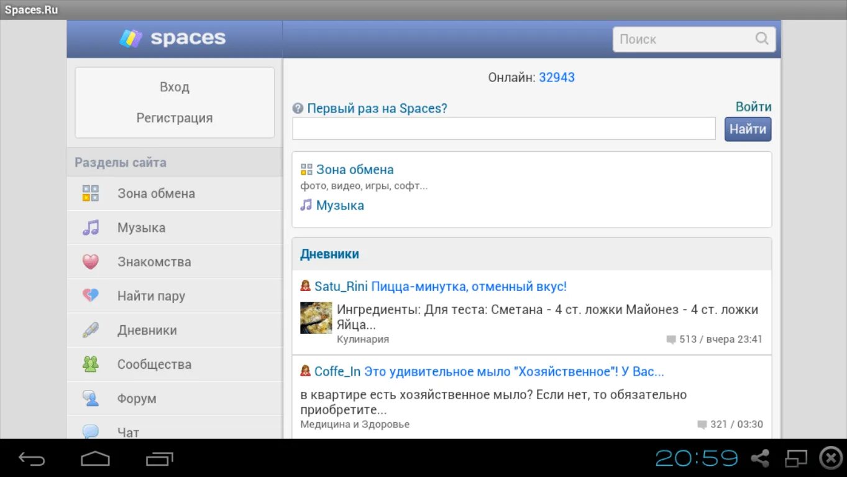Click the Spaces logo in header

[x=173, y=39]
